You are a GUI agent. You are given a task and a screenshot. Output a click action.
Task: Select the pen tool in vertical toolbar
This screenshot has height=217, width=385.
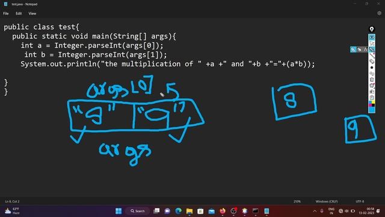[372, 49]
